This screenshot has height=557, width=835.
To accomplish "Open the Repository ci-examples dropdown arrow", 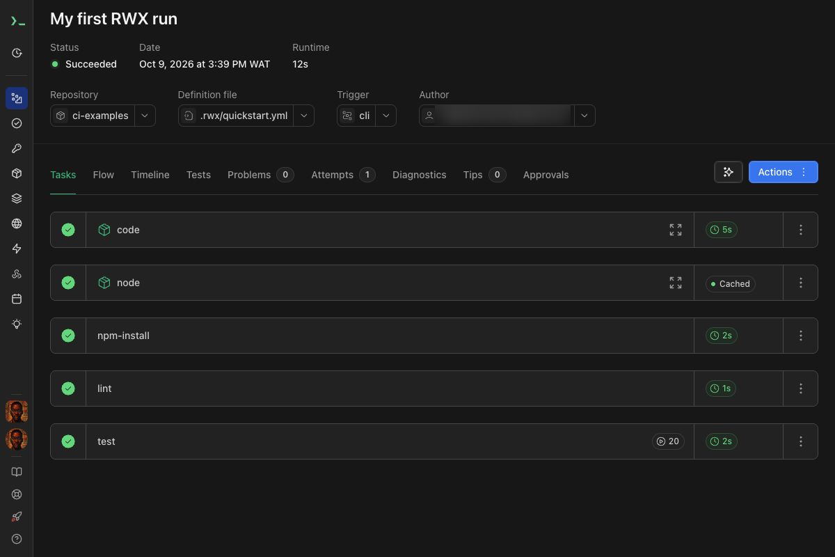I will [145, 116].
